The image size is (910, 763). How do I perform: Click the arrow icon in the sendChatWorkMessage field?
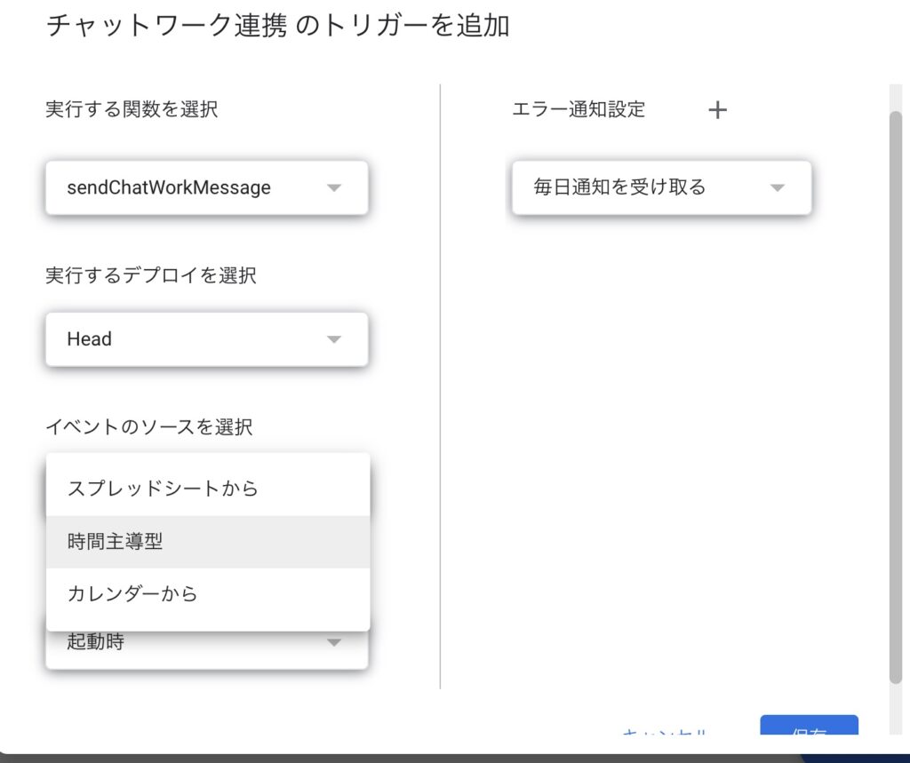(x=334, y=187)
